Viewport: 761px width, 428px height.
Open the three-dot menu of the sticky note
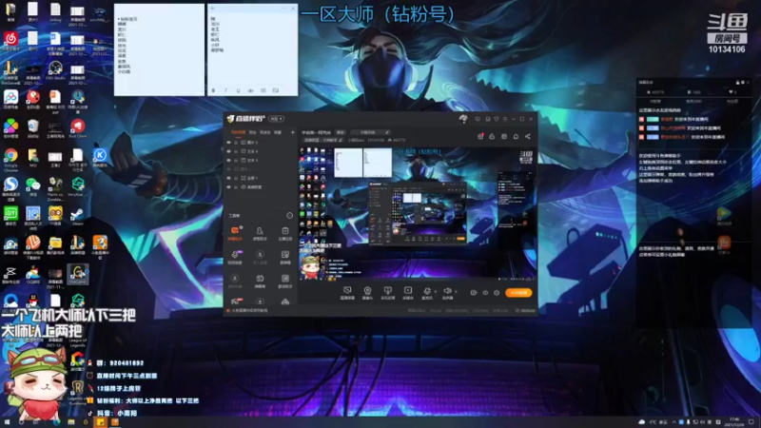click(283, 9)
